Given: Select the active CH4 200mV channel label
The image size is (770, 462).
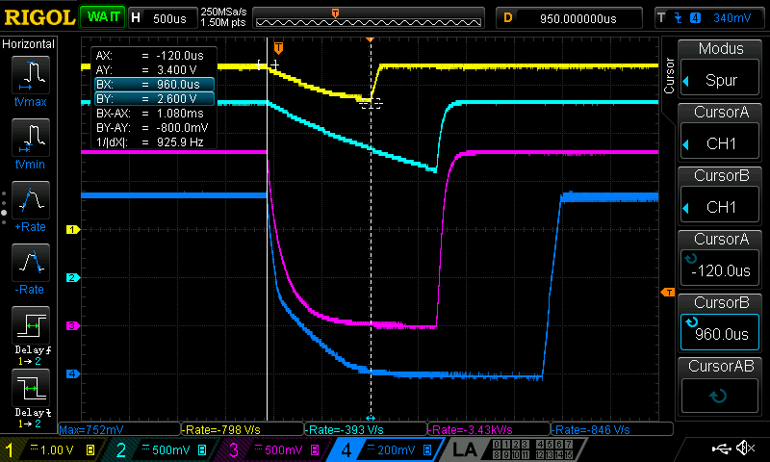Looking at the screenshot, I should coord(387,449).
